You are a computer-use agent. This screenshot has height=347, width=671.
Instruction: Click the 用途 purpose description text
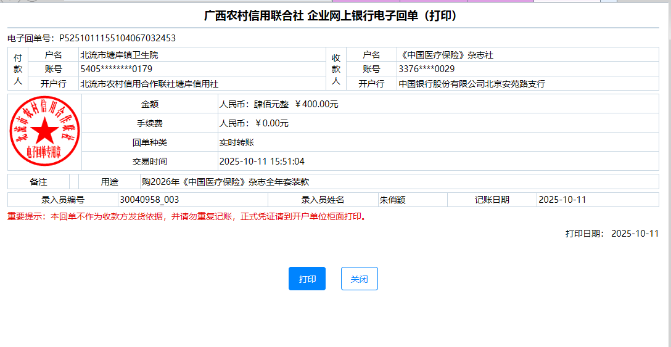click(x=225, y=182)
